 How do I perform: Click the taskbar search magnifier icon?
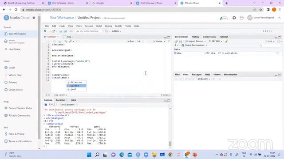click(97, 155)
